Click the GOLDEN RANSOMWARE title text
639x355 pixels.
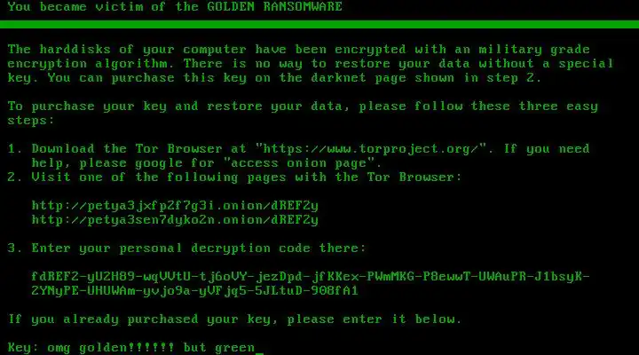pos(274,6)
